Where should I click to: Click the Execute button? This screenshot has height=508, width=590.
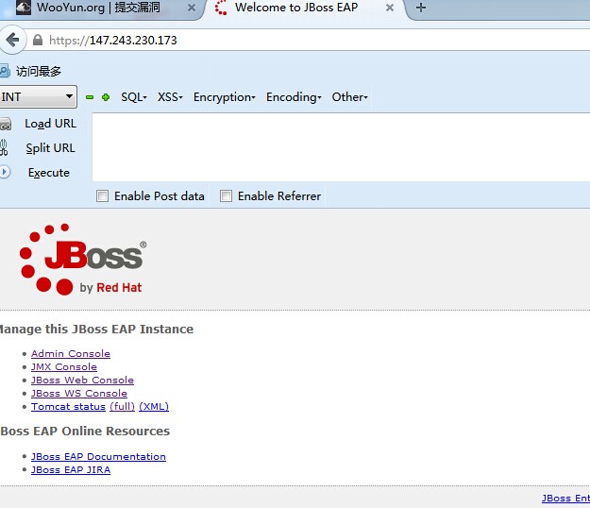49,173
